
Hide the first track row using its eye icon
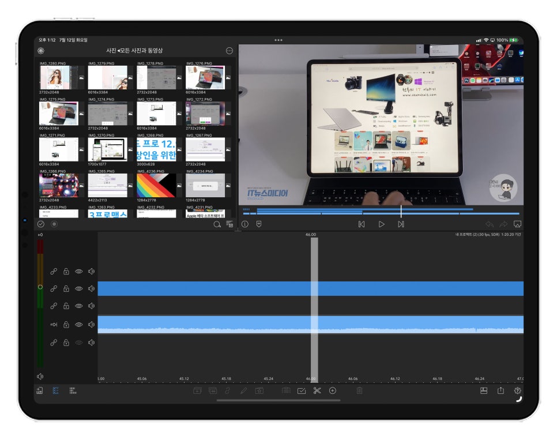[79, 271]
